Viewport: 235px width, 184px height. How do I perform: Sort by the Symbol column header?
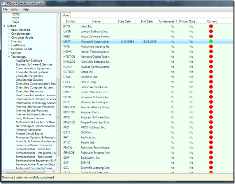(x=70, y=21)
